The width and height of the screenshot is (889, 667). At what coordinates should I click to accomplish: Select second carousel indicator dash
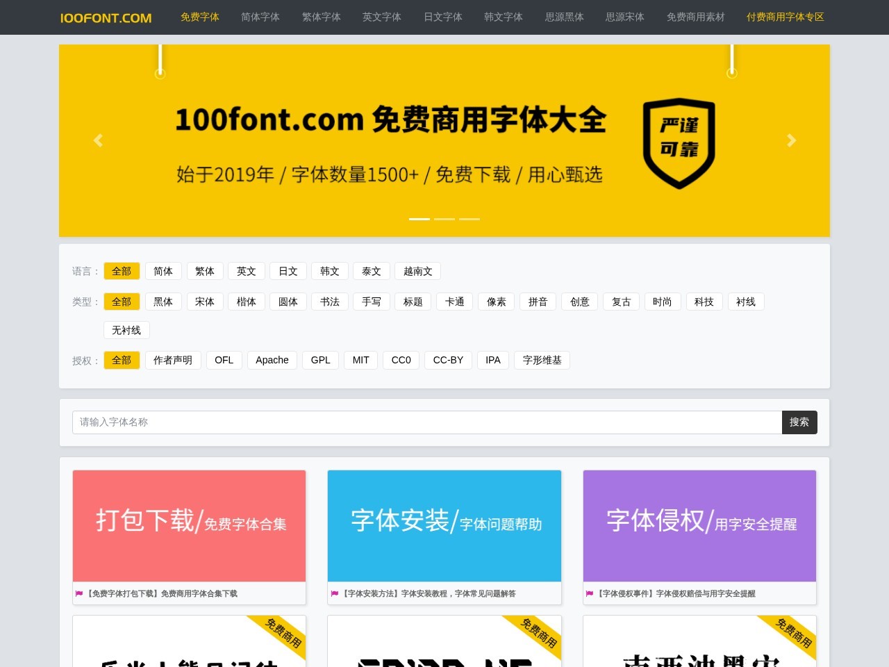click(444, 219)
